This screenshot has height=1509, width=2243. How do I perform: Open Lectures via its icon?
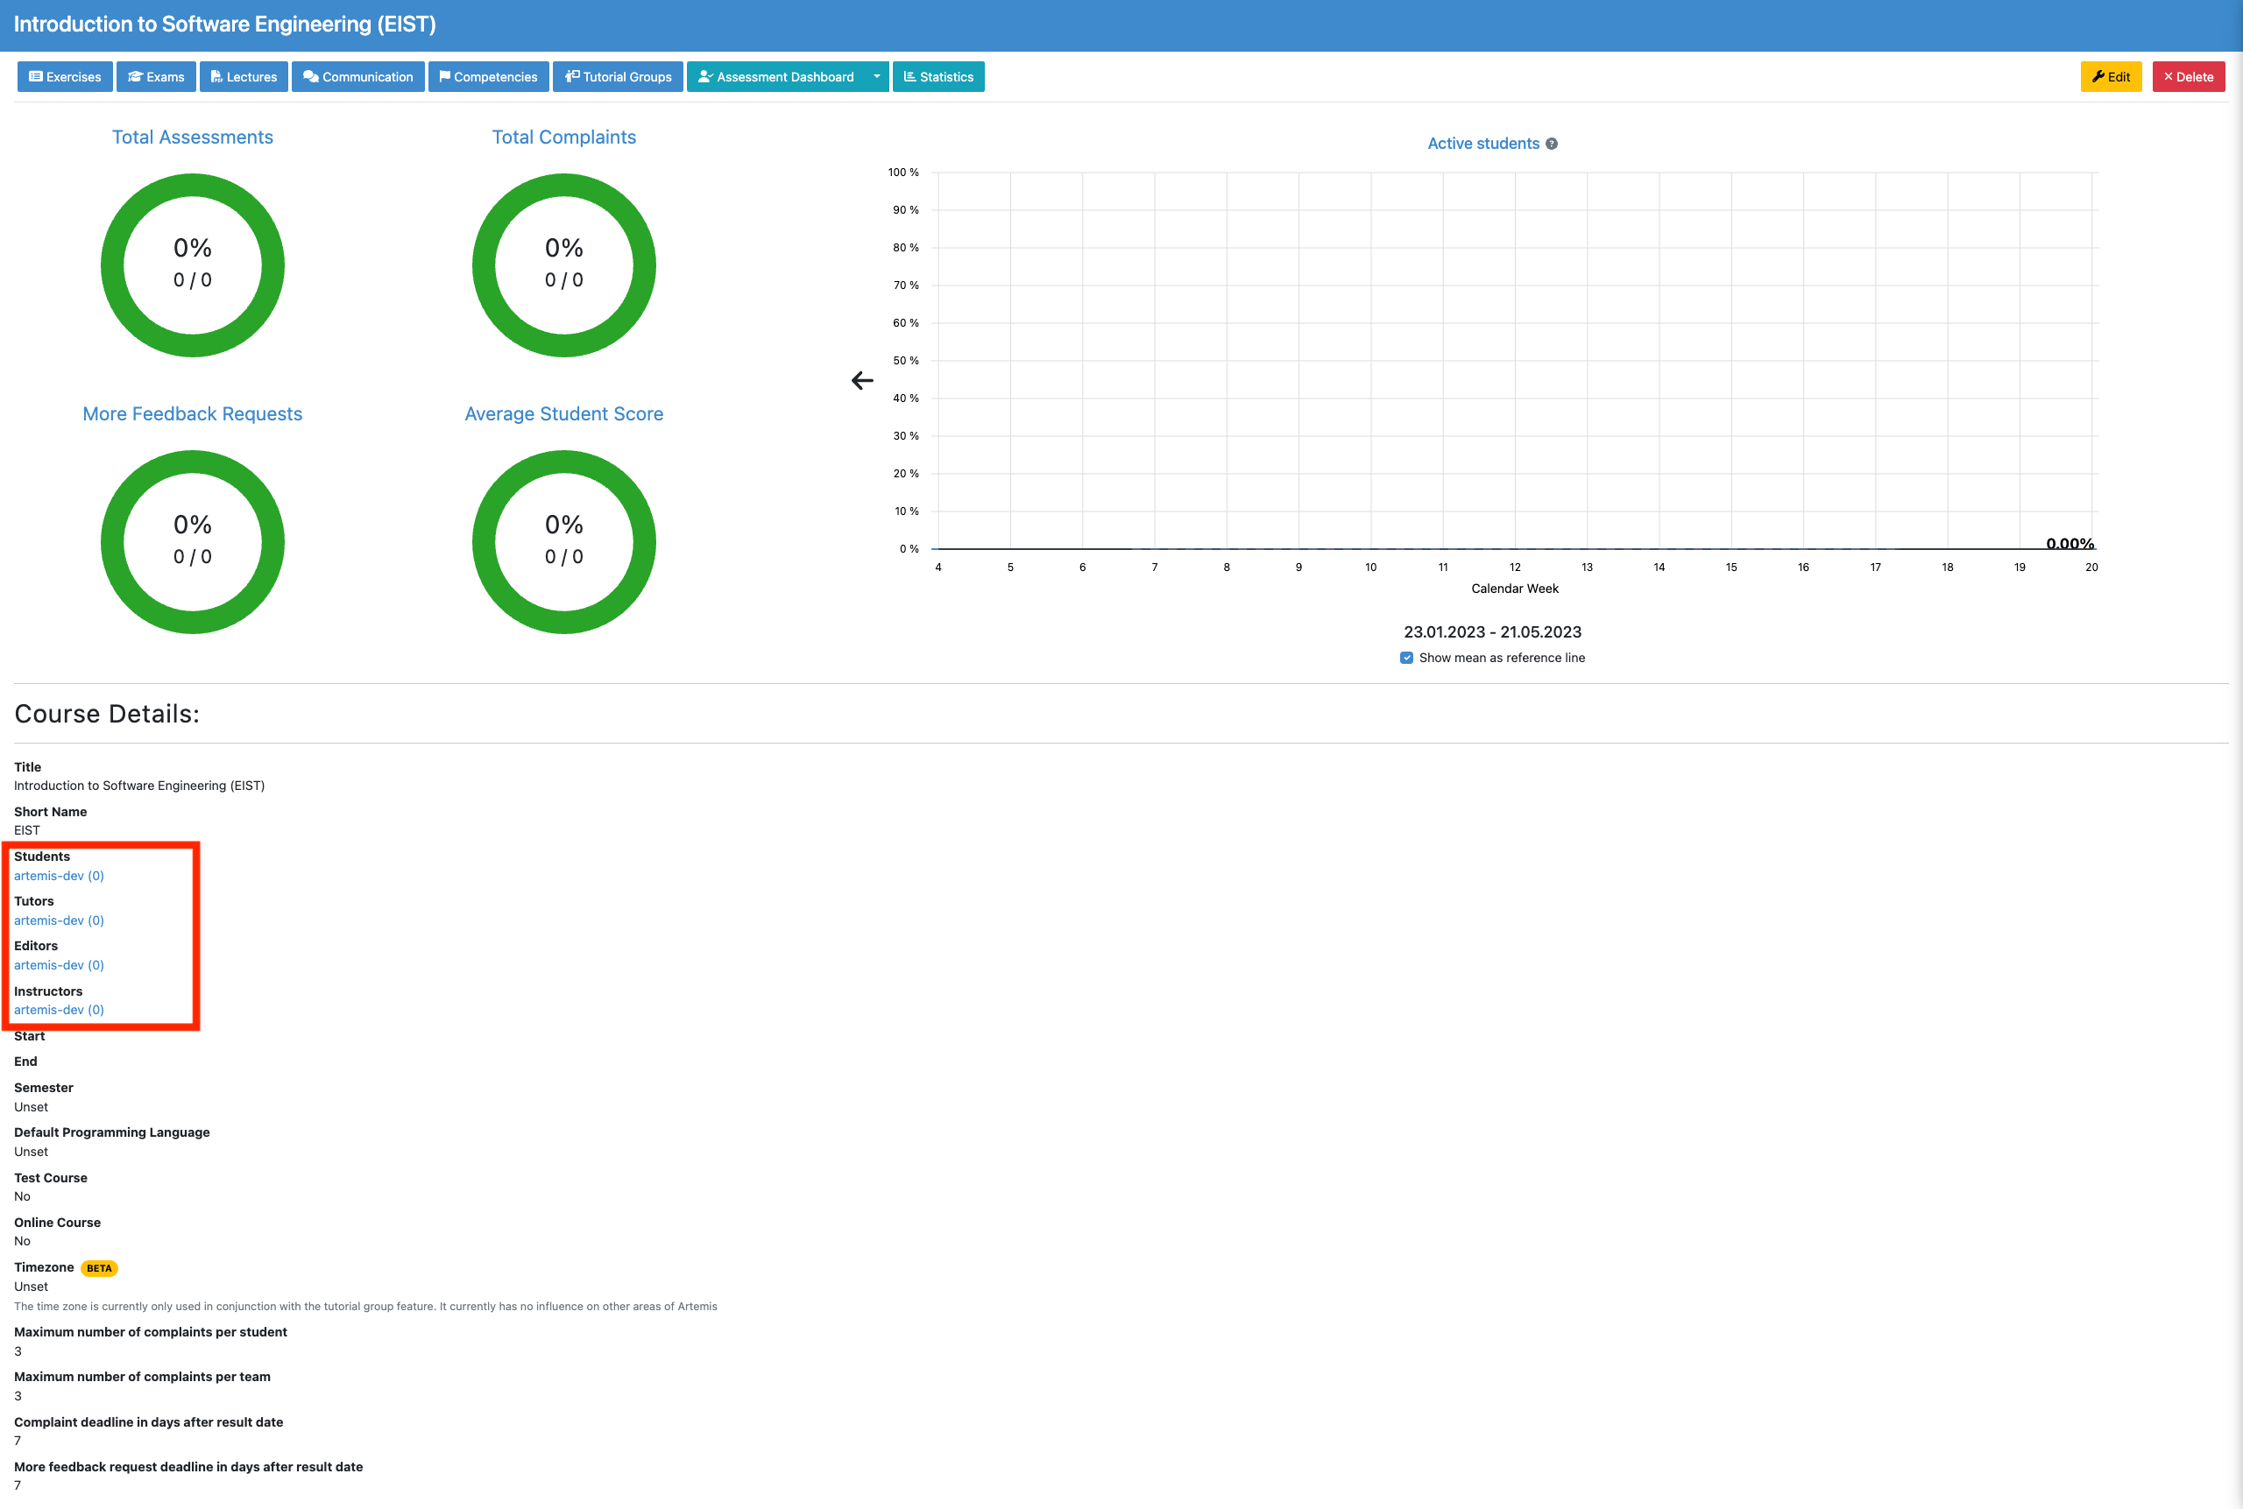216,77
